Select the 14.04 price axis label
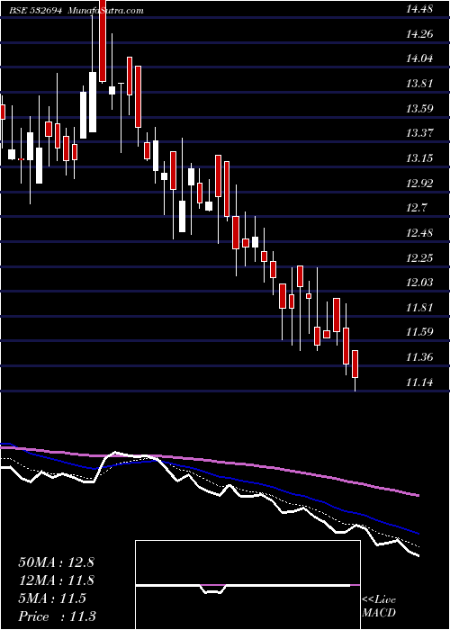The width and height of the screenshot is (450, 630). tap(419, 59)
